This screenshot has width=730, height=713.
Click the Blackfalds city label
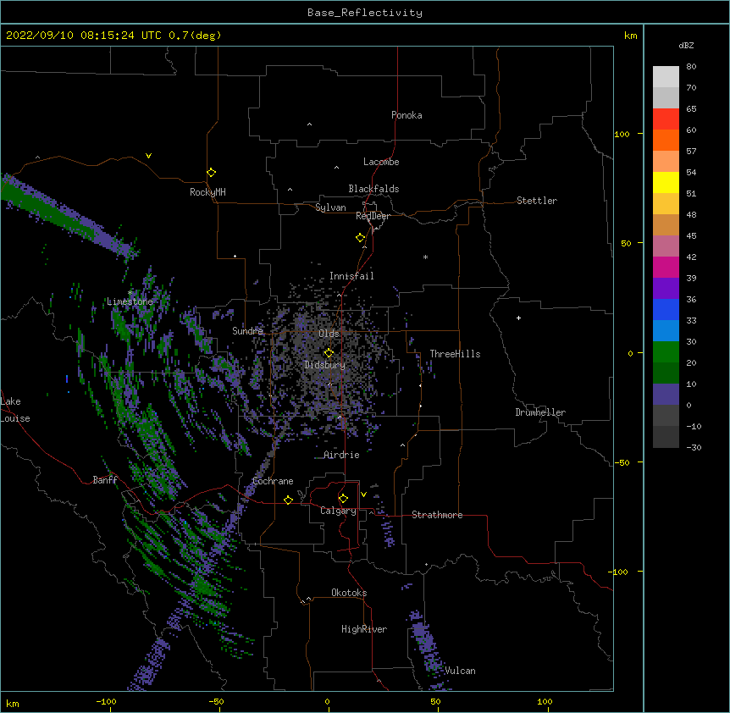(x=373, y=189)
